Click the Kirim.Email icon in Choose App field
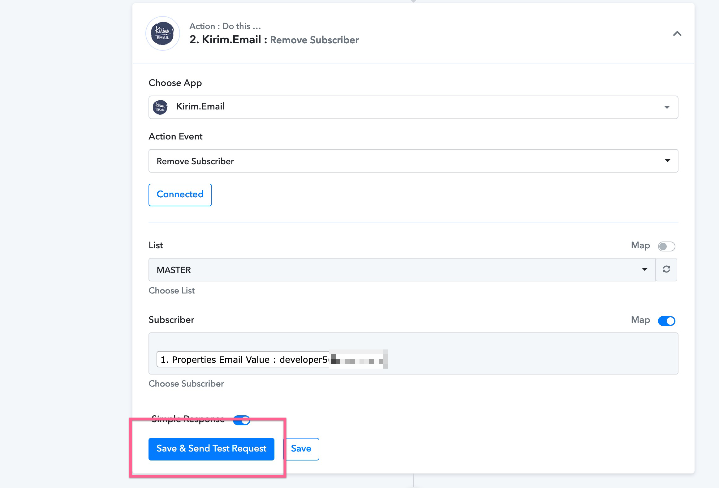 (160, 107)
